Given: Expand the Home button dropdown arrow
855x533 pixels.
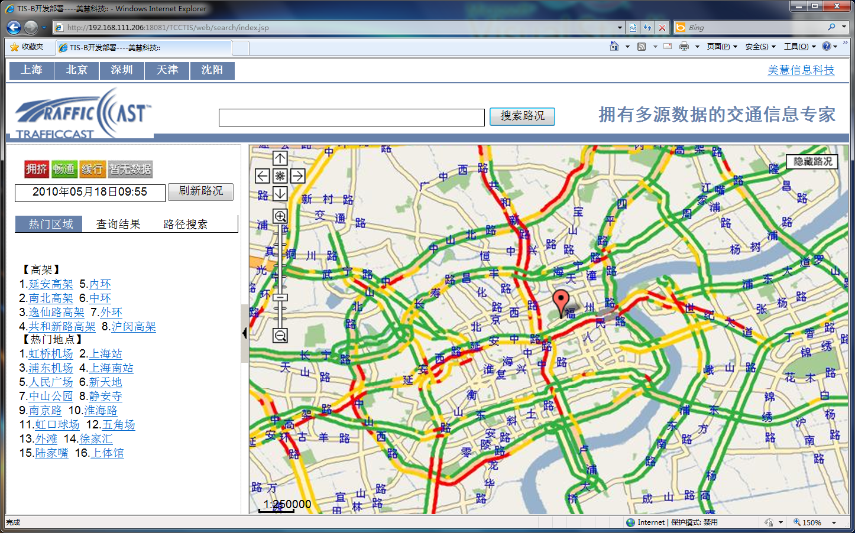Looking at the screenshot, I should pyautogui.click(x=627, y=47).
